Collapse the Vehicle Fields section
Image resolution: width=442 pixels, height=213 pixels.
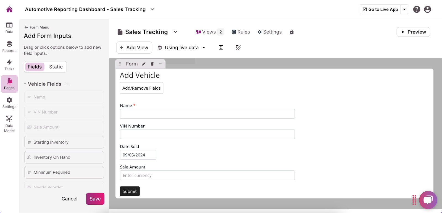click(25, 84)
